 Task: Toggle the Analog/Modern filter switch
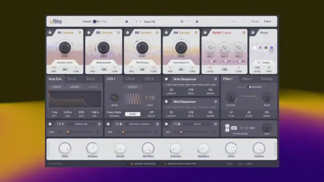(x=250, y=87)
